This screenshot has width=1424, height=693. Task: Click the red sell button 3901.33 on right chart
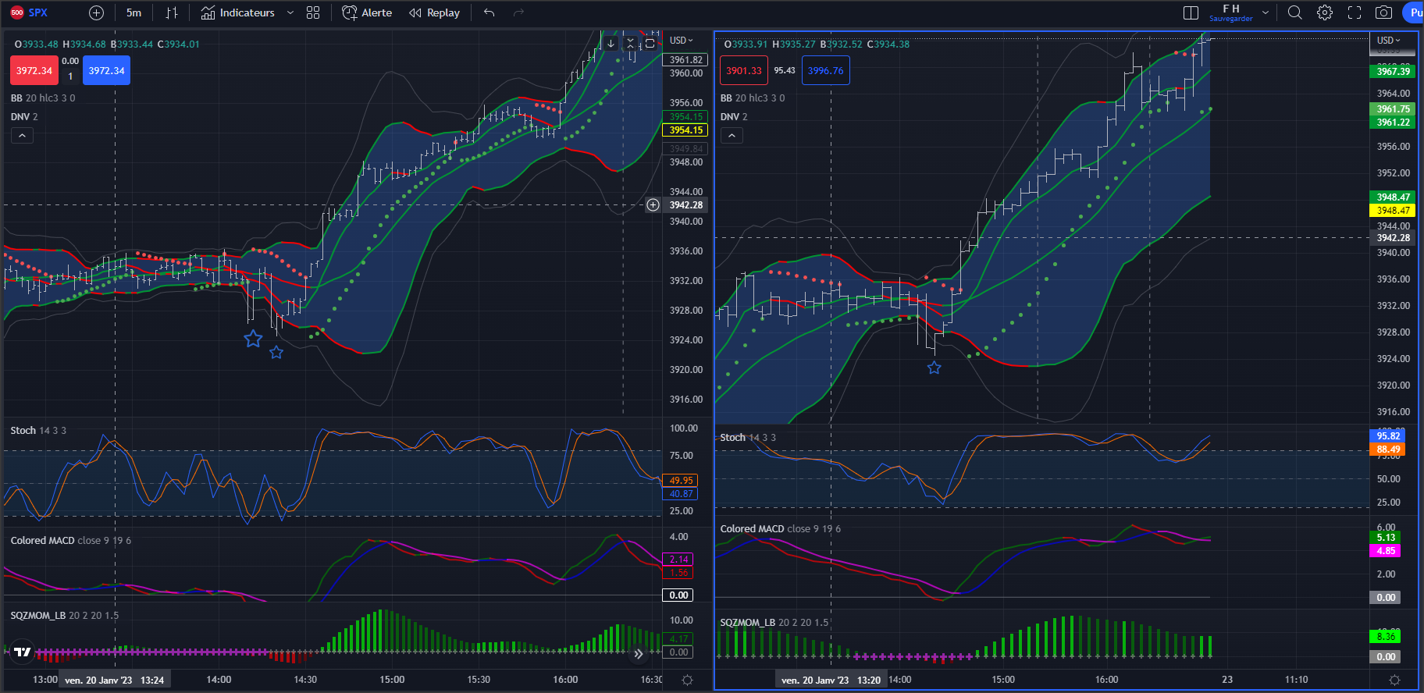(744, 70)
